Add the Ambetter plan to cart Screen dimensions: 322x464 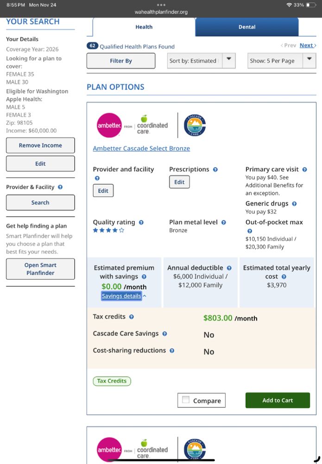278,400
